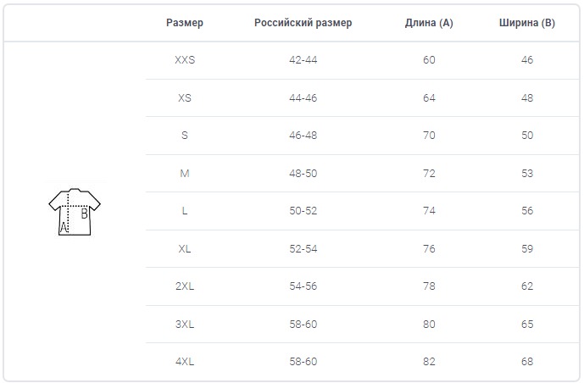Select size L in the table
The image size is (584, 383).
click(x=185, y=211)
